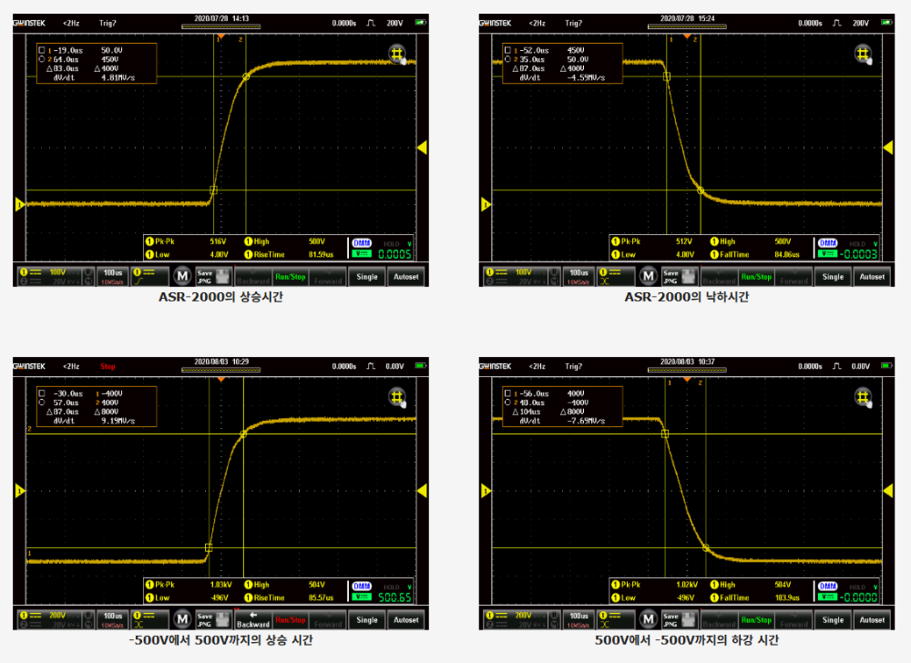Screen dimensions: 911x663
Task: Click the M menu icon in the 10:37 scope capture
Action: coord(649,620)
